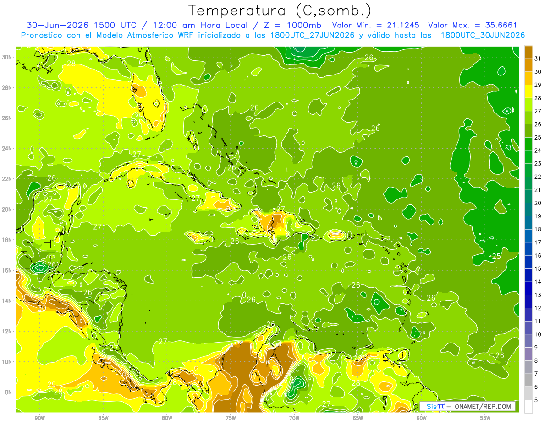Screen dimensions: 550x424
Task: Click the color scale value '29'
Action: 538,85
